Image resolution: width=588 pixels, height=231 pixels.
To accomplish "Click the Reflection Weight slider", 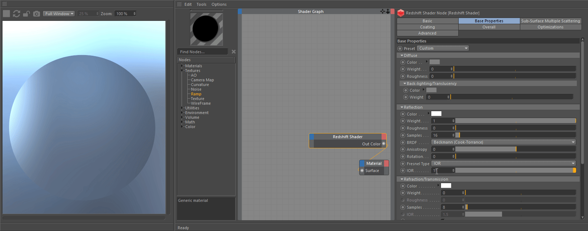I will tap(516, 121).
